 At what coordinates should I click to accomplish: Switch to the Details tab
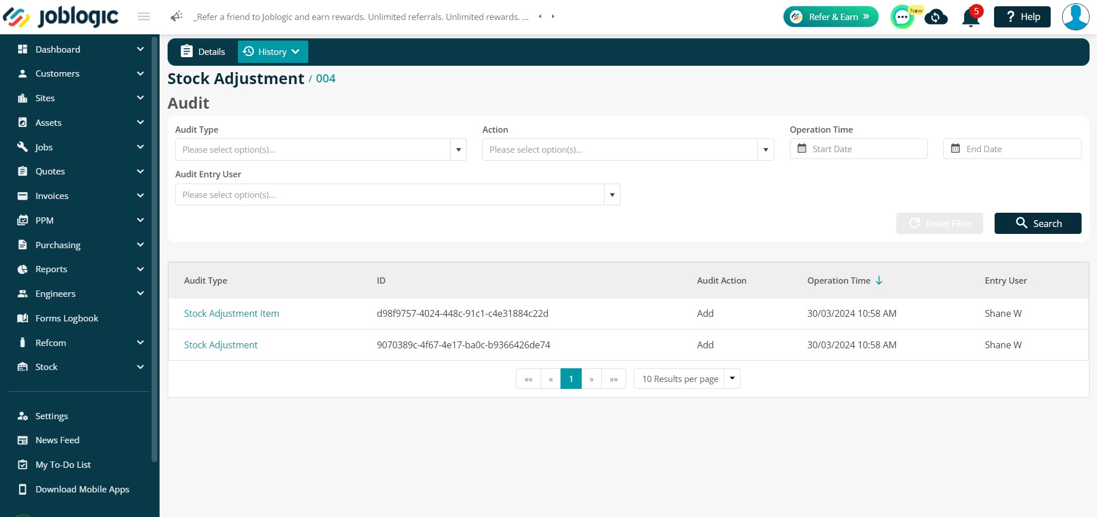(x=202, y=51)
